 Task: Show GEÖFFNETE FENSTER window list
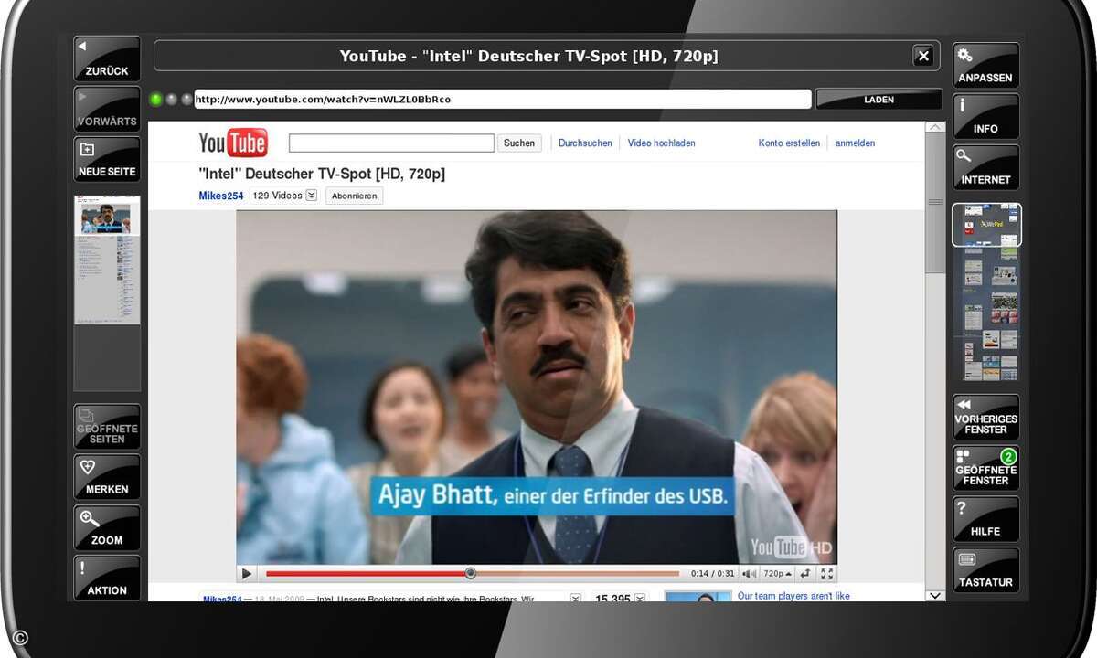point(985,469)
